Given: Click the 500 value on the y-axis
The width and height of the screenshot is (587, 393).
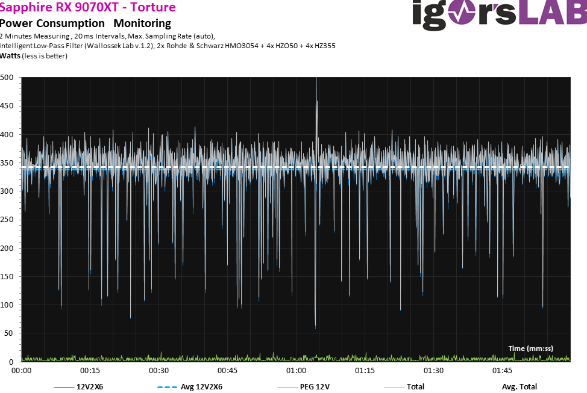Looking at the screenshot, I should (7, 78).
